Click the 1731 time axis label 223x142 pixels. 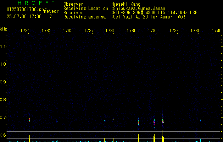[x=25, y=31]
